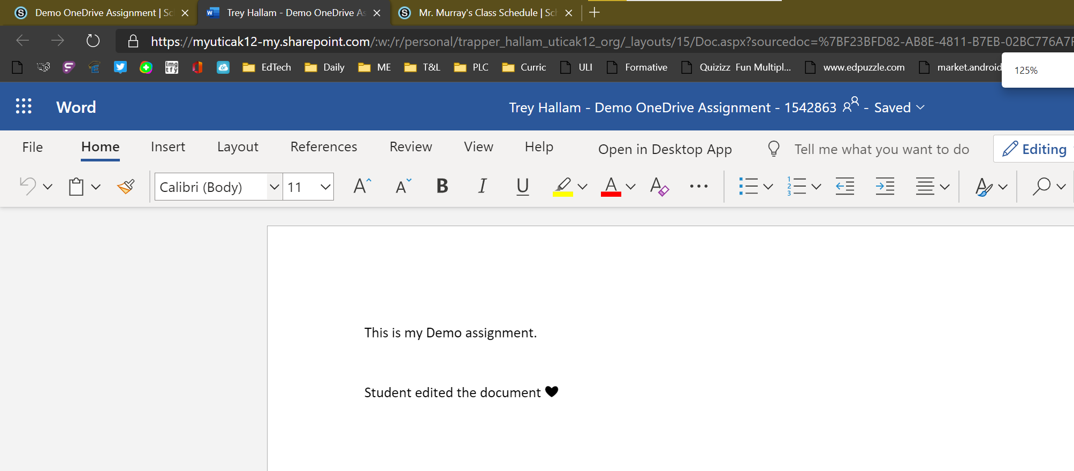
Task: Expand the font size 11 dropdown
Action: [325, 187]
